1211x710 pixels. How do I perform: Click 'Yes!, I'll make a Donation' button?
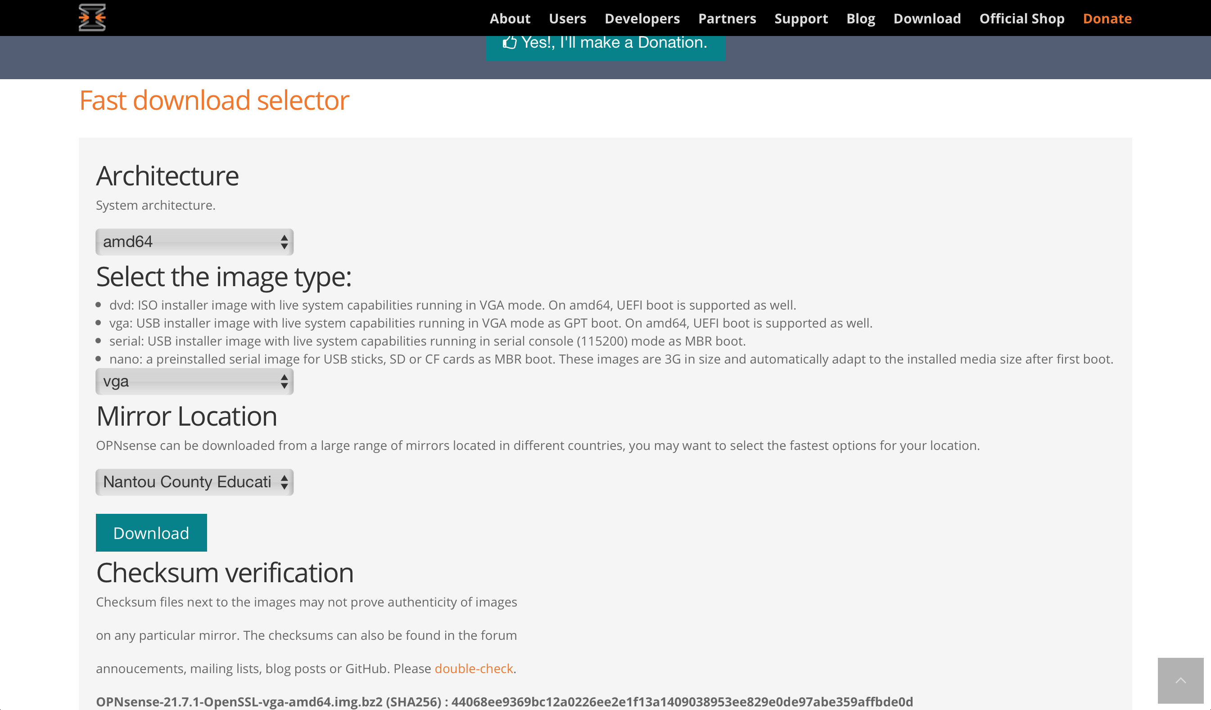(x=605, y=48)
